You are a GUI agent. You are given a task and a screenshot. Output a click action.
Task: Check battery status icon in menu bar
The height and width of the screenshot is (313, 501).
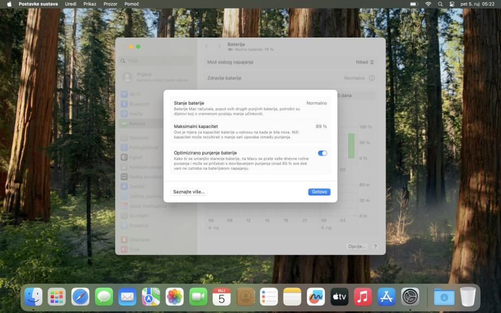[x=414, y=4]
